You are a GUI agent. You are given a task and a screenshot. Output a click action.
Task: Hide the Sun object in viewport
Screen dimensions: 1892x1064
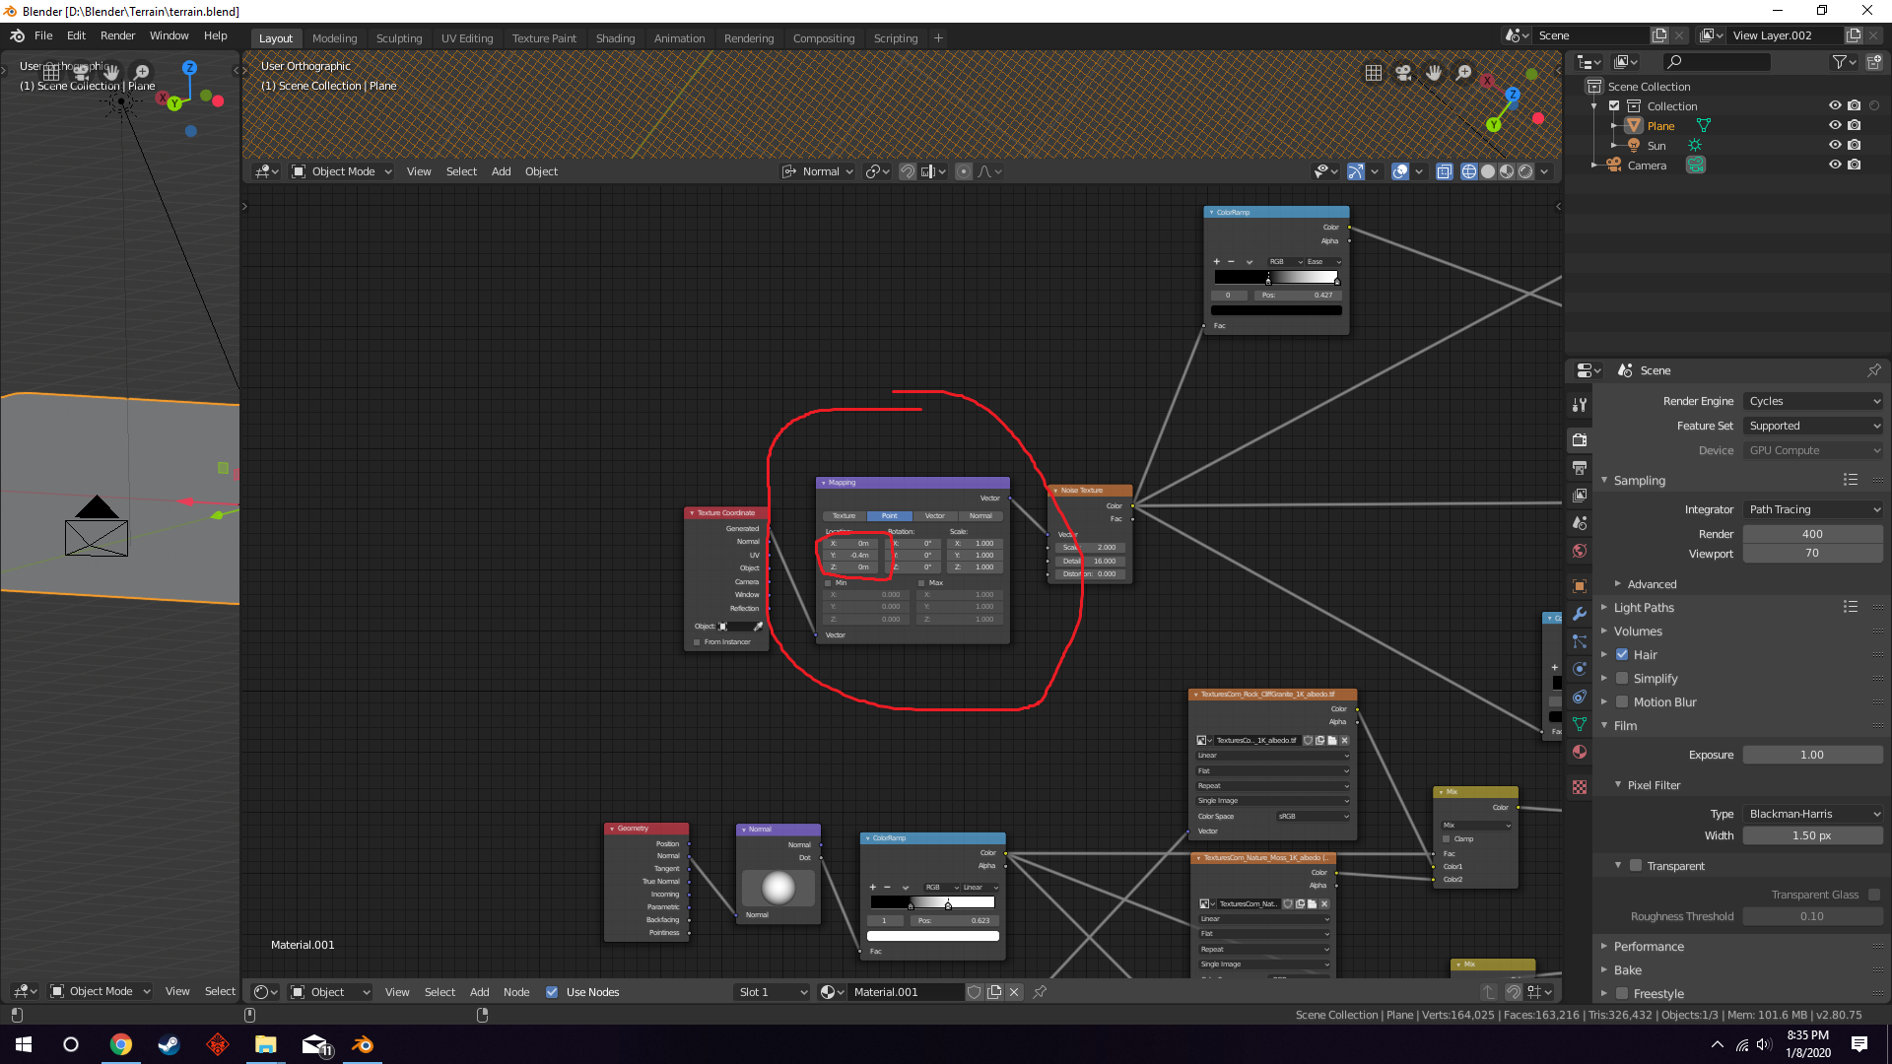(x=1835, y=145)
